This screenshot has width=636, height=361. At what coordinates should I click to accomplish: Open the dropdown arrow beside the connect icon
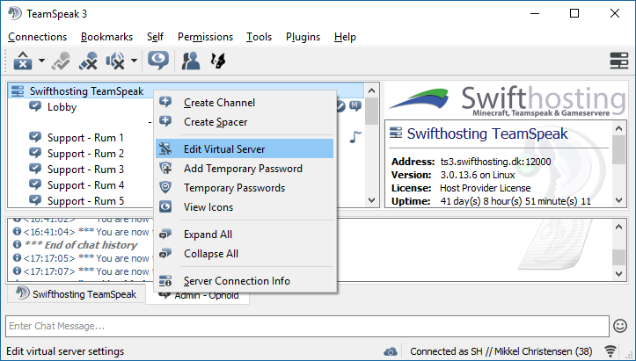pyautogui.click(x=41, y=61)
